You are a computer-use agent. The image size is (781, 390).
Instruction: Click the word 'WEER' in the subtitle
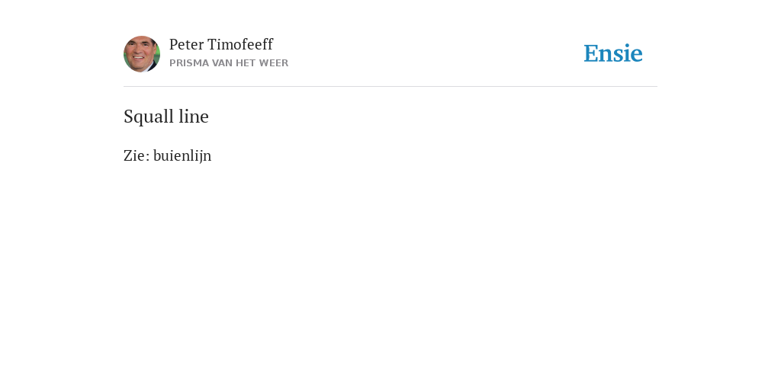(274, 63)
